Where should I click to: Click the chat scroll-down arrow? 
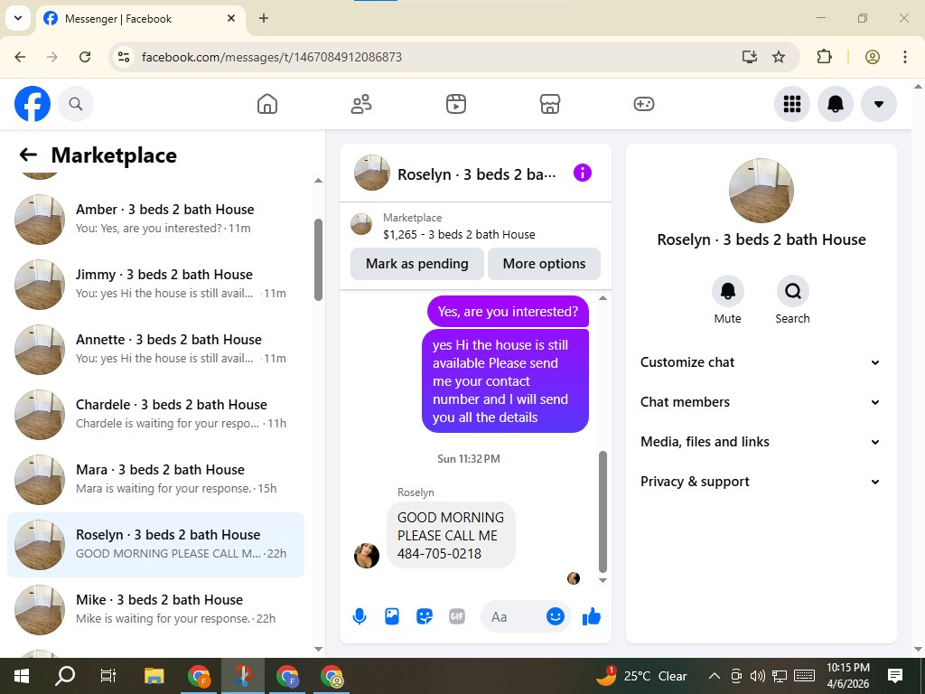pyautogui.click(x=603, y=581)
